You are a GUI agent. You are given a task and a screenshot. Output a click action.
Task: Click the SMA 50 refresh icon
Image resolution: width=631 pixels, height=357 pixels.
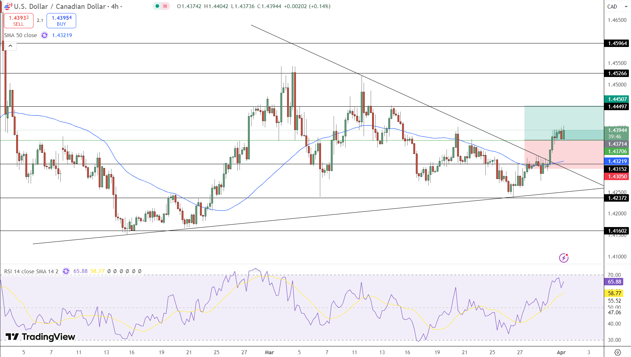pos(44,35)
